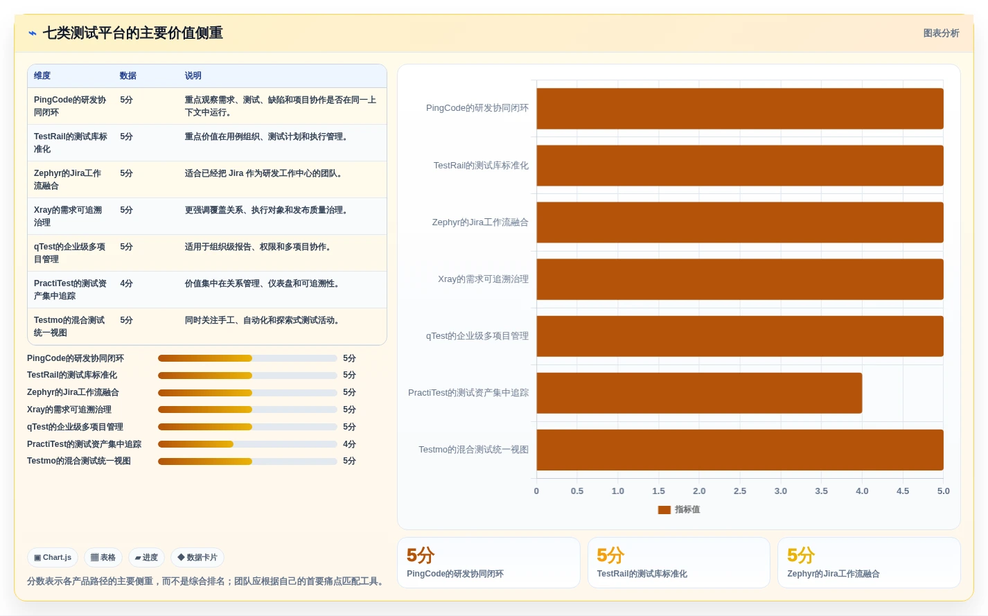Click the Testmo progress bar
Image resolution: width=988 pixels, height=616 pixels.
(247, 461)
